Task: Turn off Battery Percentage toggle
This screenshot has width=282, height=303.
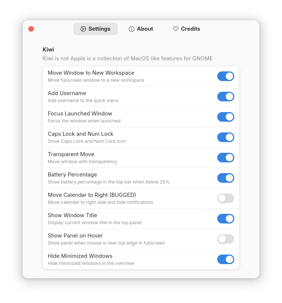Action: [225, 178]
